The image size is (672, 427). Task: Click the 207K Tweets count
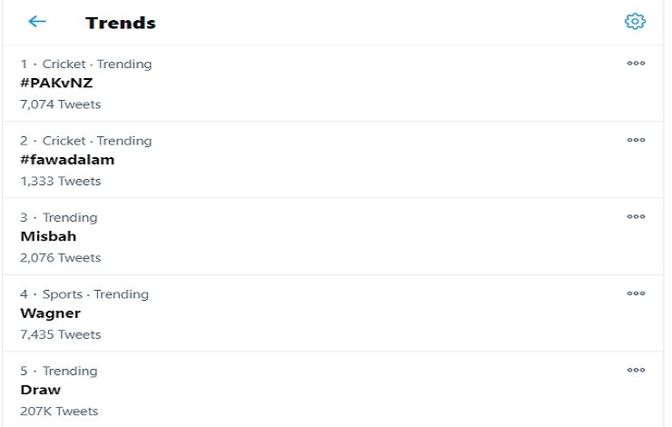(x=59, y=412)
